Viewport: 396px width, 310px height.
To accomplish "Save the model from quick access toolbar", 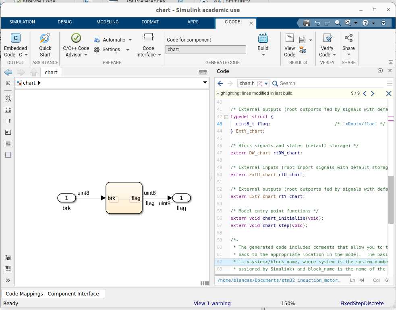I will pyautogui.click(x=306, y=23).
